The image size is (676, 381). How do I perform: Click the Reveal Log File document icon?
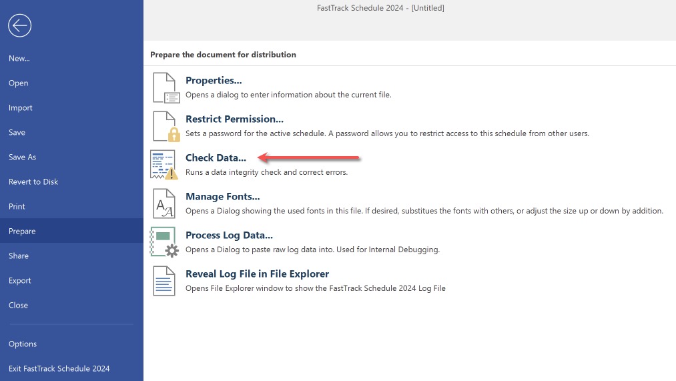[x=163, y=281]
